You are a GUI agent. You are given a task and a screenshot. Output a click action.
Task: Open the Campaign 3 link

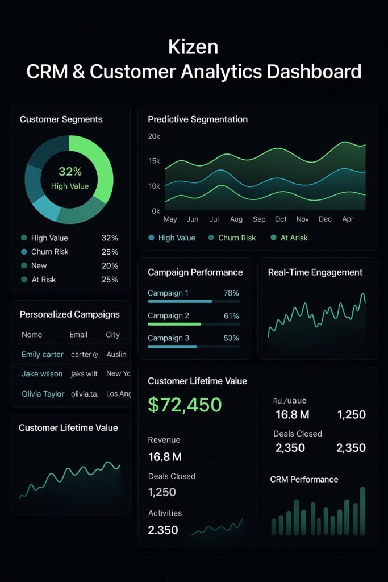(x=168, y=338)
